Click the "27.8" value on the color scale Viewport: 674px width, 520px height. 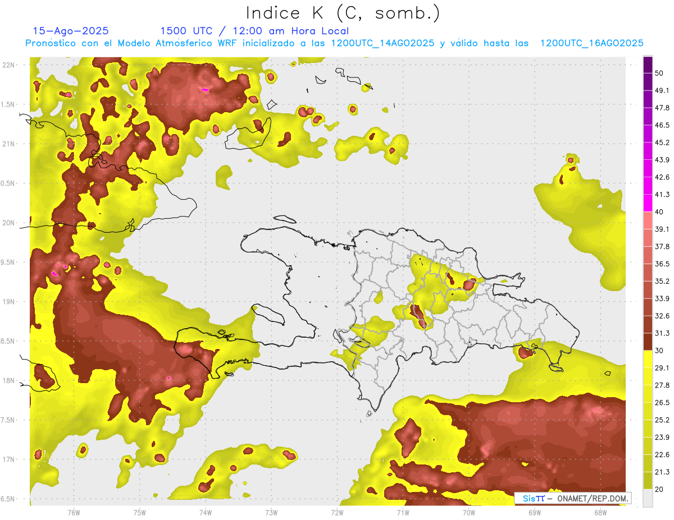point(662,385)
